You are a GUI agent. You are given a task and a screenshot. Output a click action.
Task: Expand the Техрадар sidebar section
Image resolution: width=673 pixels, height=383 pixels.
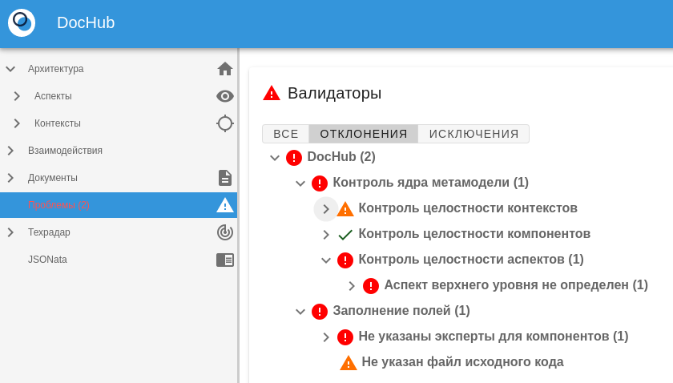click(10, 232)
